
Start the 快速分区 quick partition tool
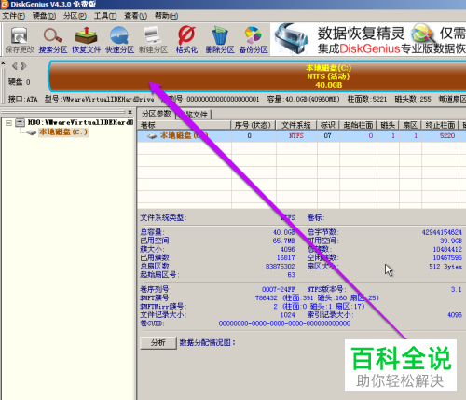pyautogui.click(x=119, y=40)
